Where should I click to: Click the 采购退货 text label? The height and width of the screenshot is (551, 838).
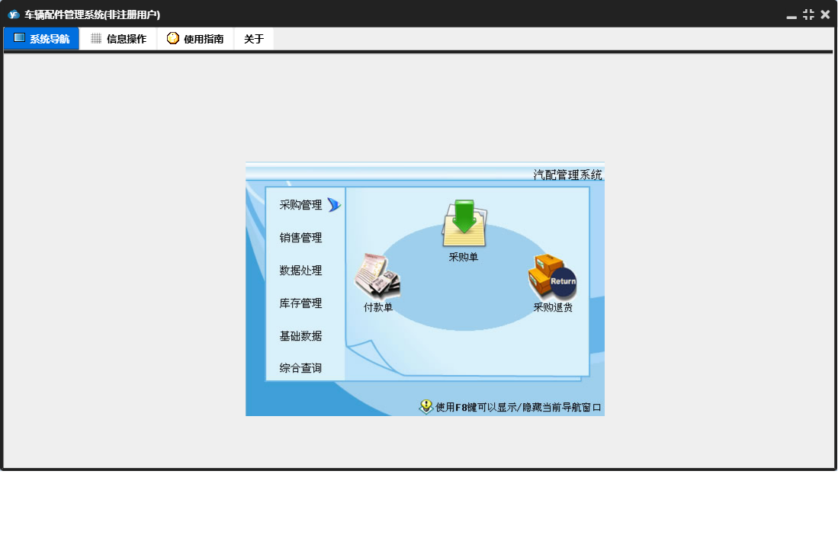[x=553, y=308]
